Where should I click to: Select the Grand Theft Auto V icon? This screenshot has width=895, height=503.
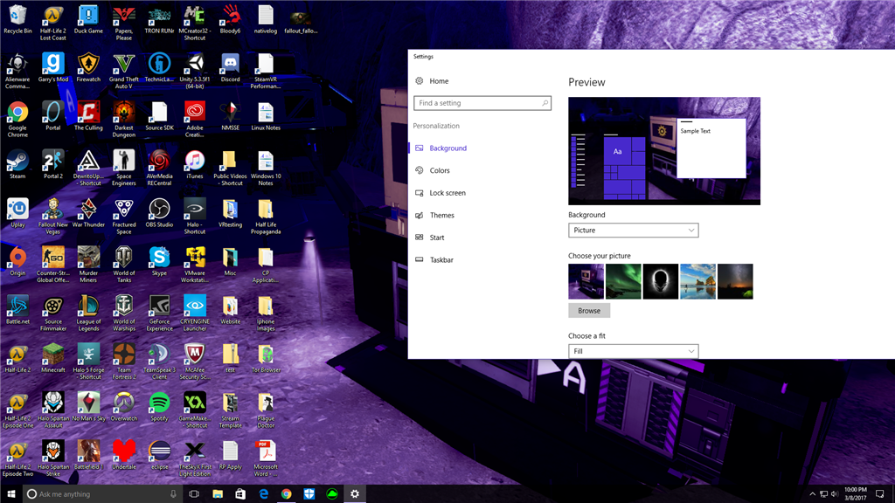point(124,72)
